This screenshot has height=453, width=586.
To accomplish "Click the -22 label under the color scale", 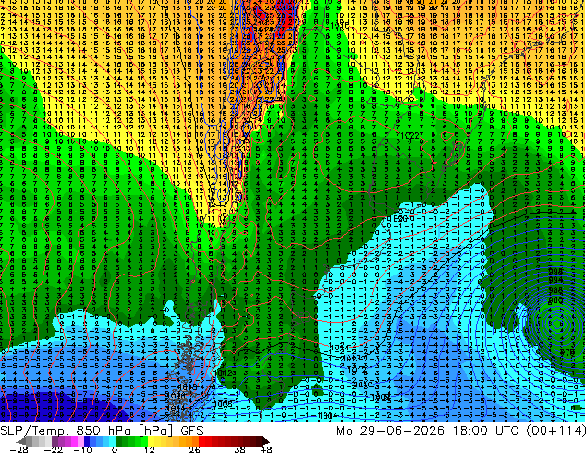I will tap(54, 449).
